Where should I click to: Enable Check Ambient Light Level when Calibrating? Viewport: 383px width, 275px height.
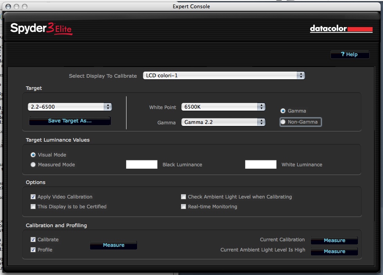tap(183, 197)
